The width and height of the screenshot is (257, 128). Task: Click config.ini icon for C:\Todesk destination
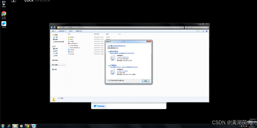click(113, 72)
